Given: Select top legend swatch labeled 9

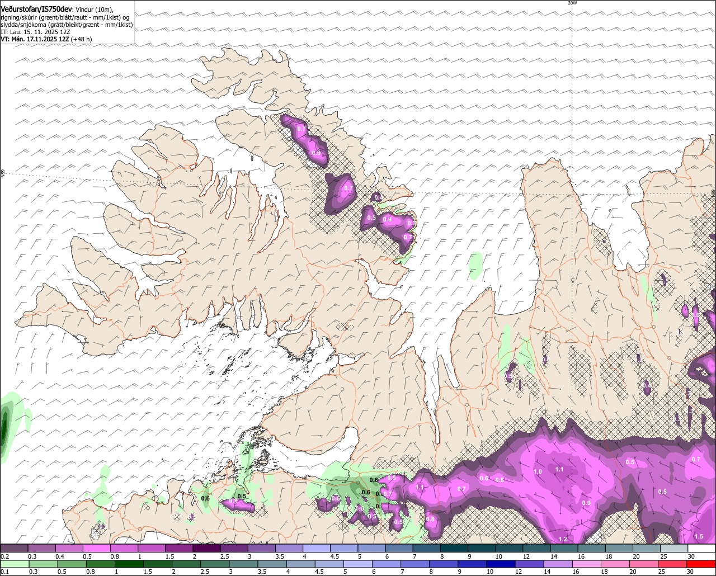Looking at the screenshot, I should 482,548.
